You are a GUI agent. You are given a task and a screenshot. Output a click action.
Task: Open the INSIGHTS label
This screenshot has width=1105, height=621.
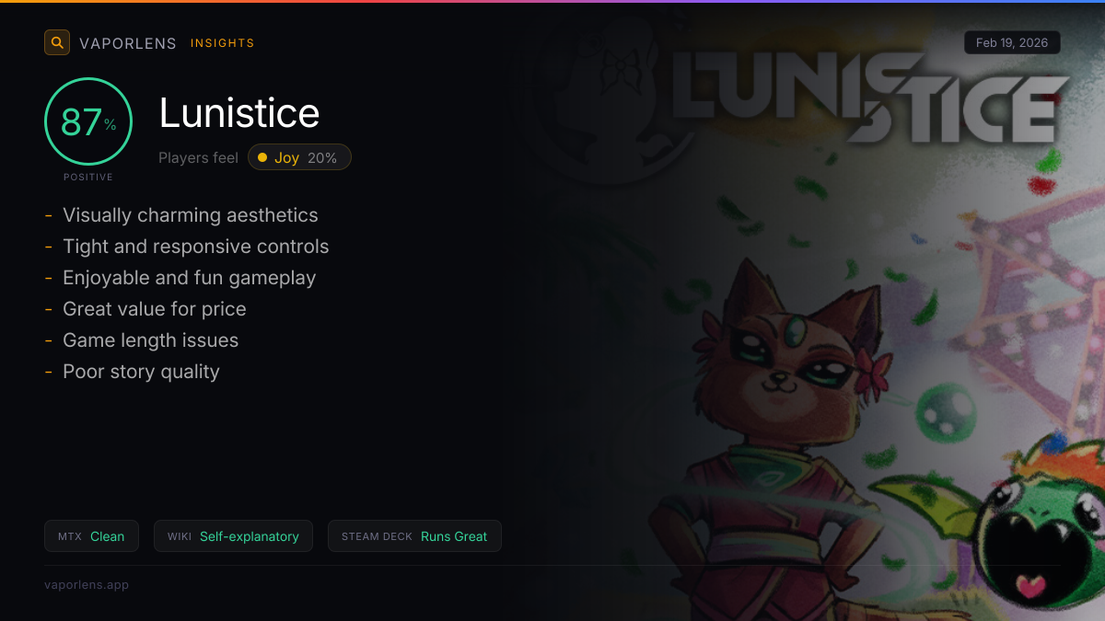point(223,43)
